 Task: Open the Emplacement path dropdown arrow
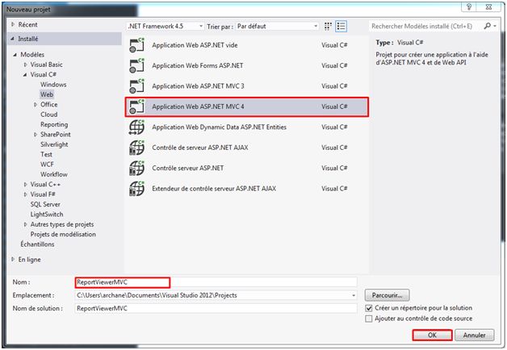(354, 295)
